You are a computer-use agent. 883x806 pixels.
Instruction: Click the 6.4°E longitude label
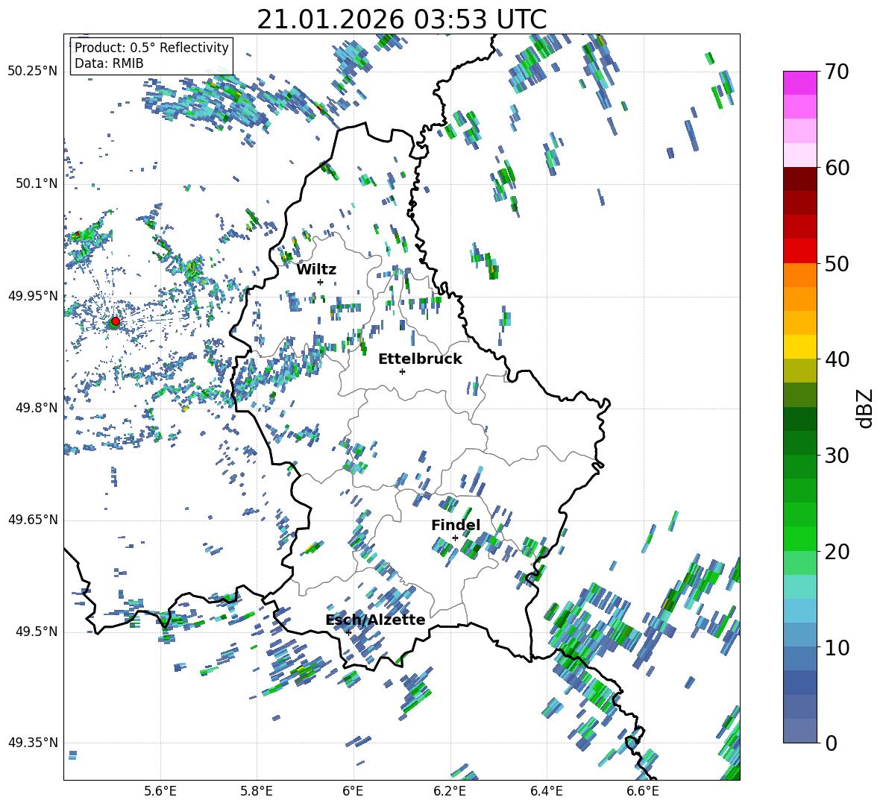point(546,791)
